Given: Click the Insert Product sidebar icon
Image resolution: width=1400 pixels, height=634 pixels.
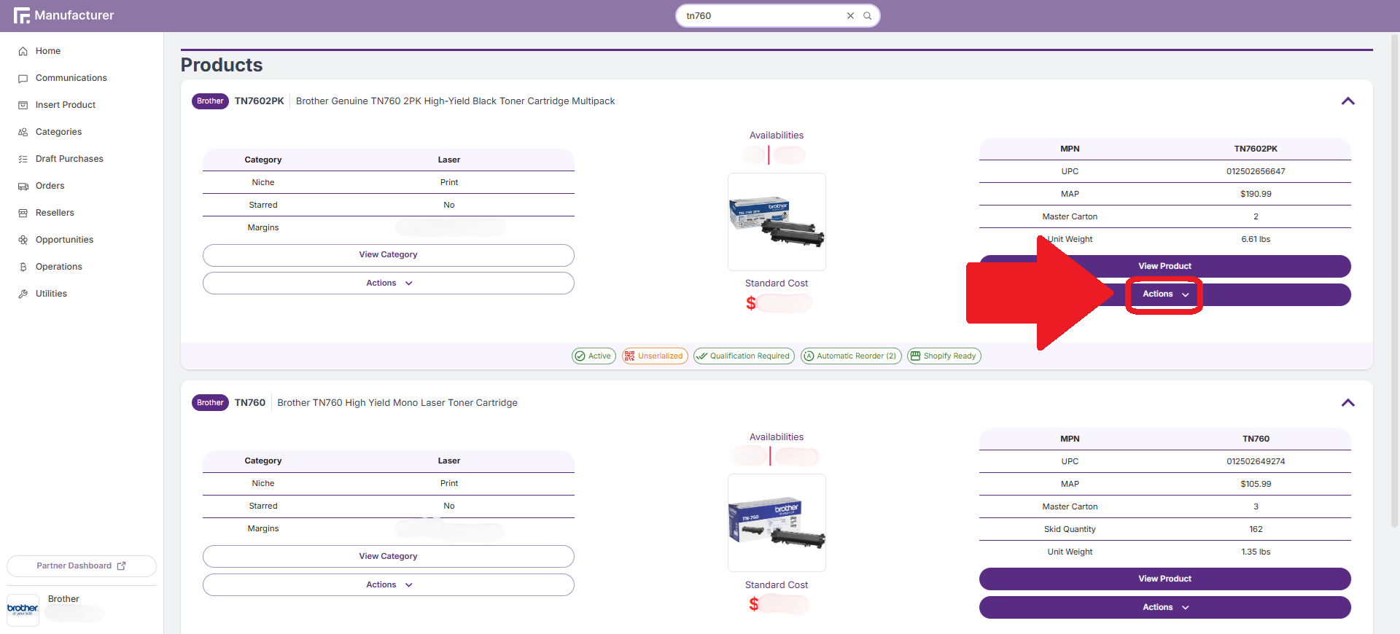Looking at the screenshot, I should (x=23, y=105).
